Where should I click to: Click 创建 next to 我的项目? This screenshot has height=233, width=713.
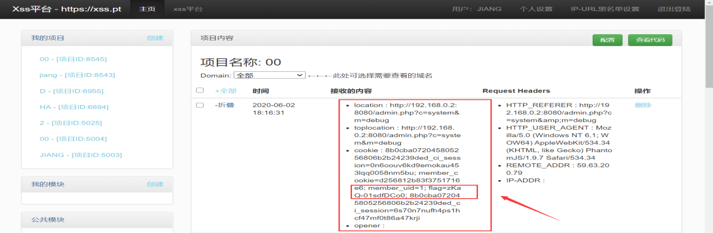155,38
